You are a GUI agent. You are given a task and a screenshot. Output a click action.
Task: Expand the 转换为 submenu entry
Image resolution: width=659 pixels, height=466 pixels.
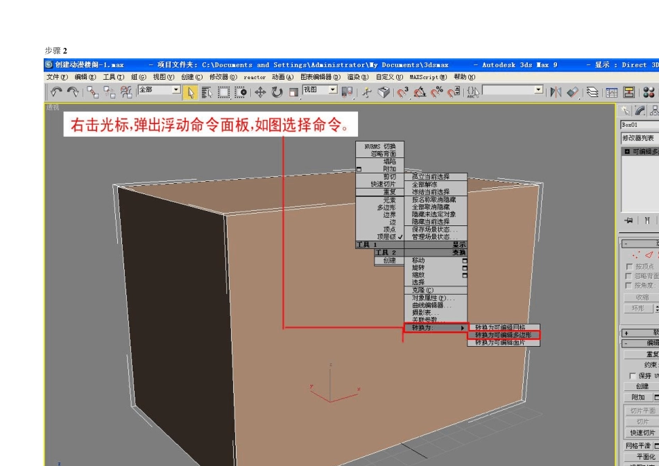436,328
